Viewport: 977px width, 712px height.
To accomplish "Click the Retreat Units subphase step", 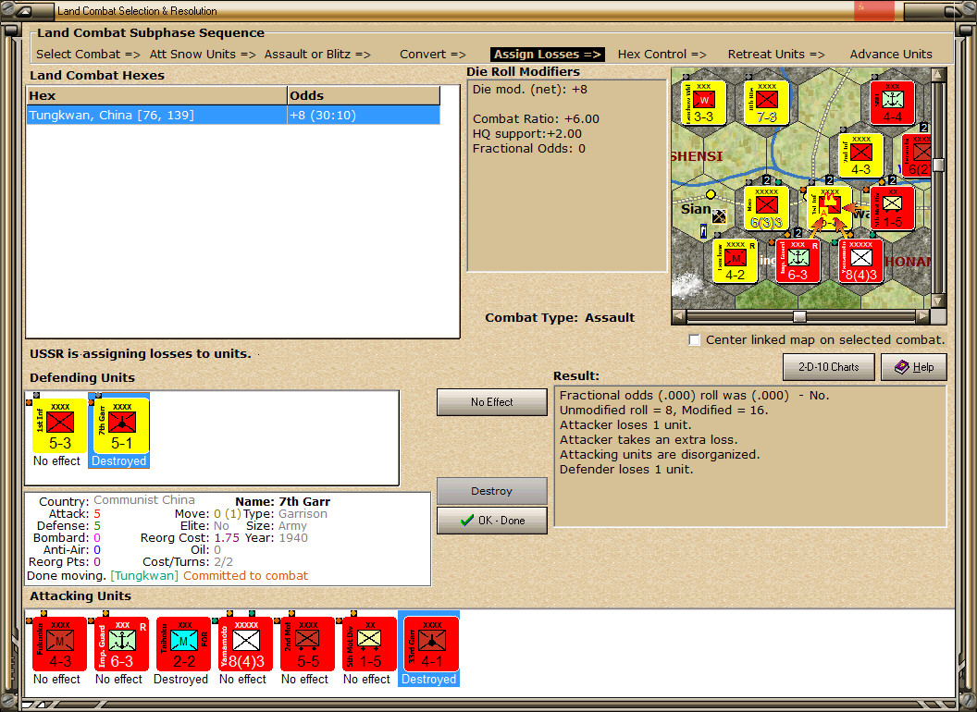I will (x=776, y=55).
